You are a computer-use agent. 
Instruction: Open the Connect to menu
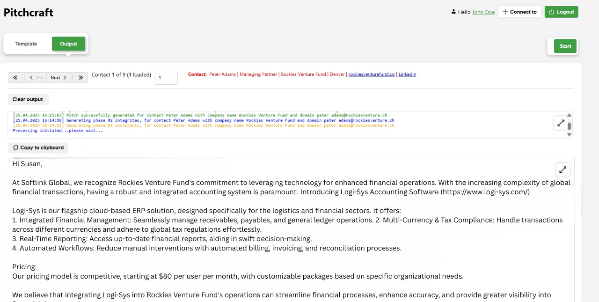click(520, 12)
